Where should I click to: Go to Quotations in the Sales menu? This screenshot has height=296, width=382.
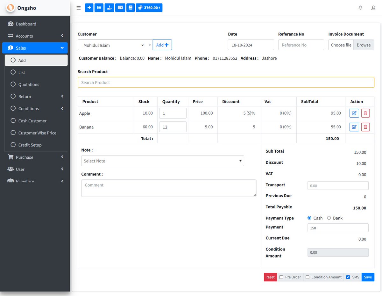pos(29,84)
